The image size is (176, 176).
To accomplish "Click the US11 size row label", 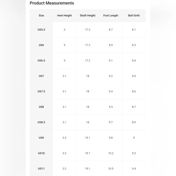I will point(41,169).
